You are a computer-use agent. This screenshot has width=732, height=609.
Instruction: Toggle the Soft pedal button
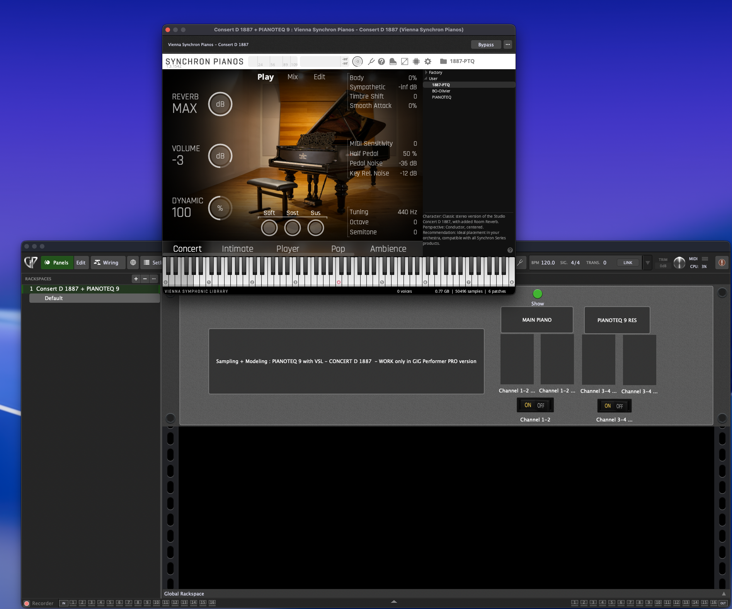[x=269, y=228]
